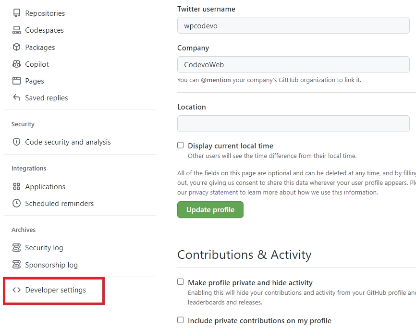This screenshot has height=328, width=416.
Task: Enable Display current local time checkbox
Action: [181, 145]
